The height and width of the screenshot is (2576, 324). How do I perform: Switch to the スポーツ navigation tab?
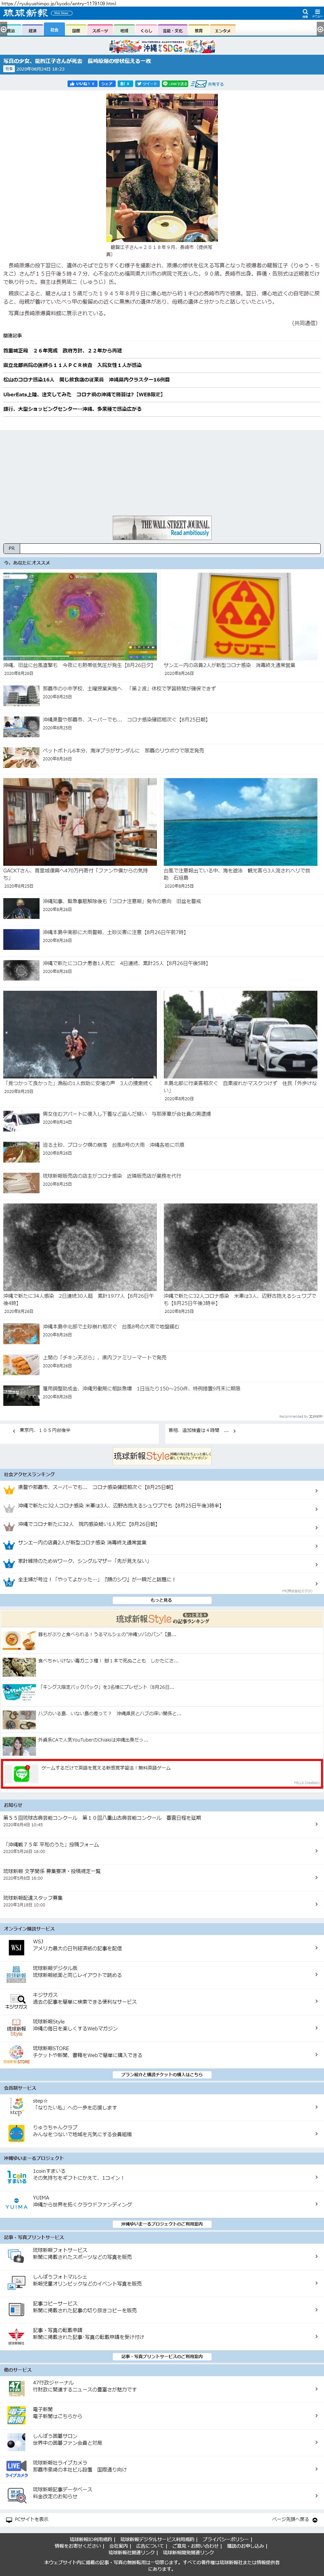100,31
